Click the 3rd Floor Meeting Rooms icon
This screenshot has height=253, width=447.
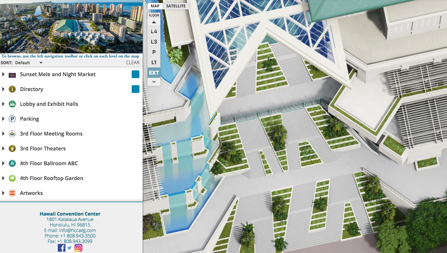(x=12, y=134)
